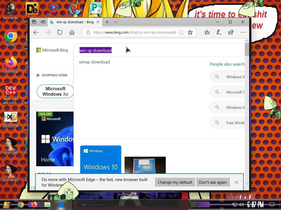Choose the winxp download suggestion
This screenshot has width=281, height=210.
[94, 62]
